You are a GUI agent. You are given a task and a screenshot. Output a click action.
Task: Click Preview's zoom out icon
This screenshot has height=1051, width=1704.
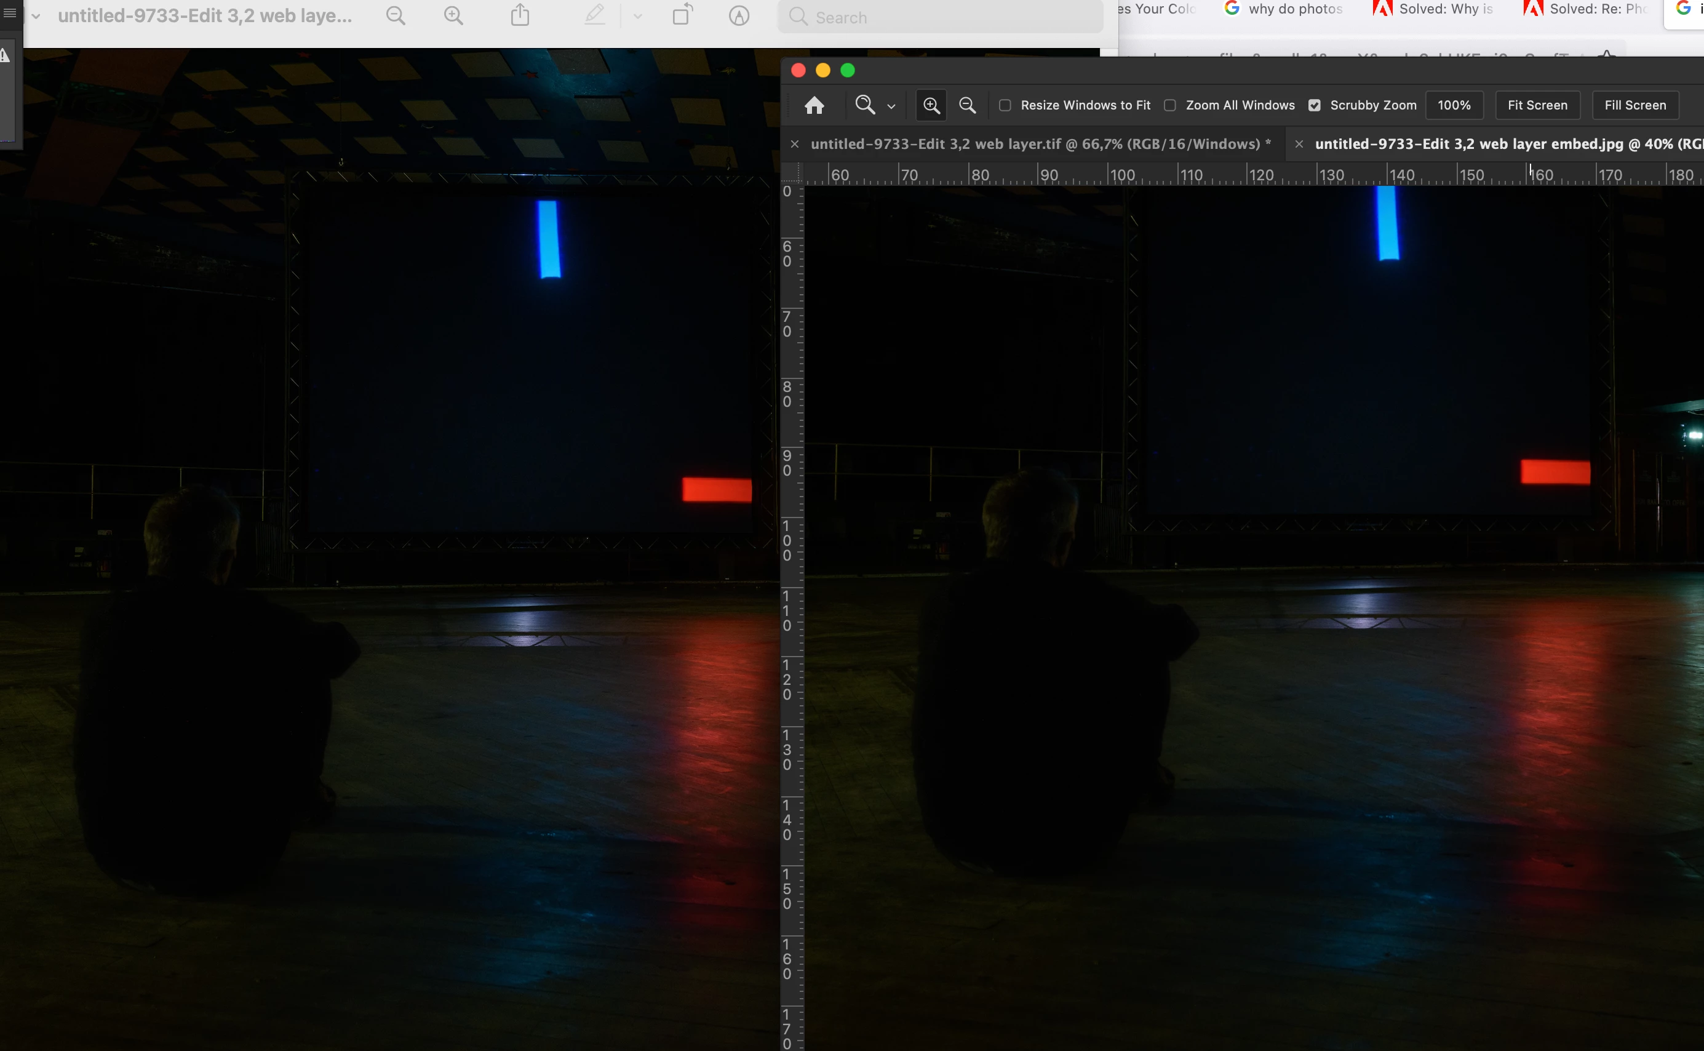(396, 16)
